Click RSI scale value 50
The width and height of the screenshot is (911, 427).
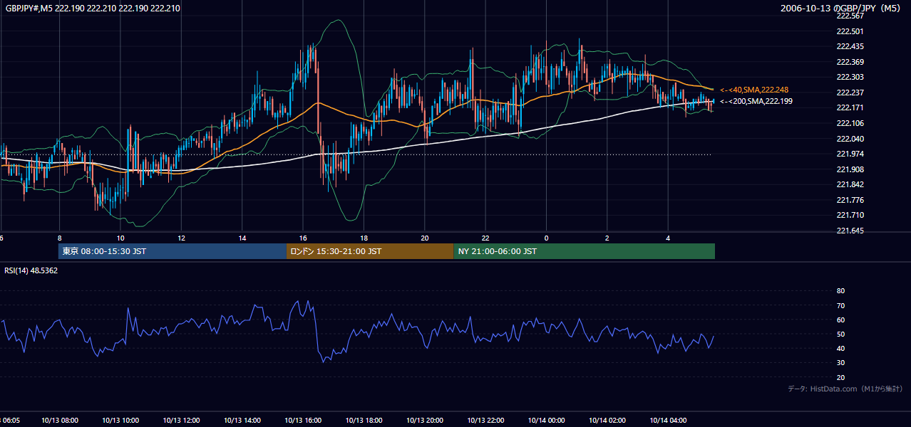tap(840, 334)
